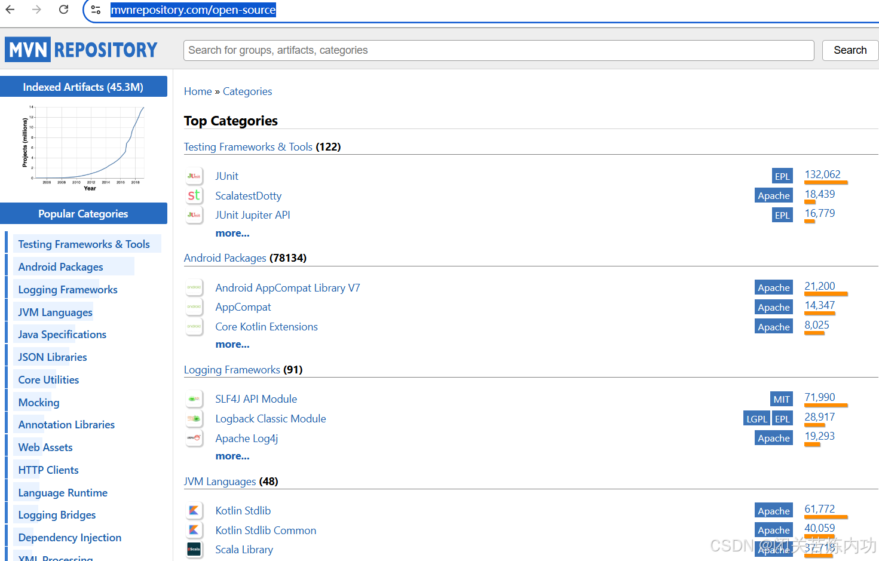879x561 pixels.
Task: Click the Kotlin Stdlib icon
Action: (194, 511)
